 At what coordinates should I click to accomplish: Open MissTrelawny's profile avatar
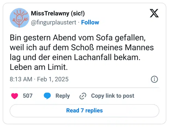pyautogui.click(x=19, y=17)
